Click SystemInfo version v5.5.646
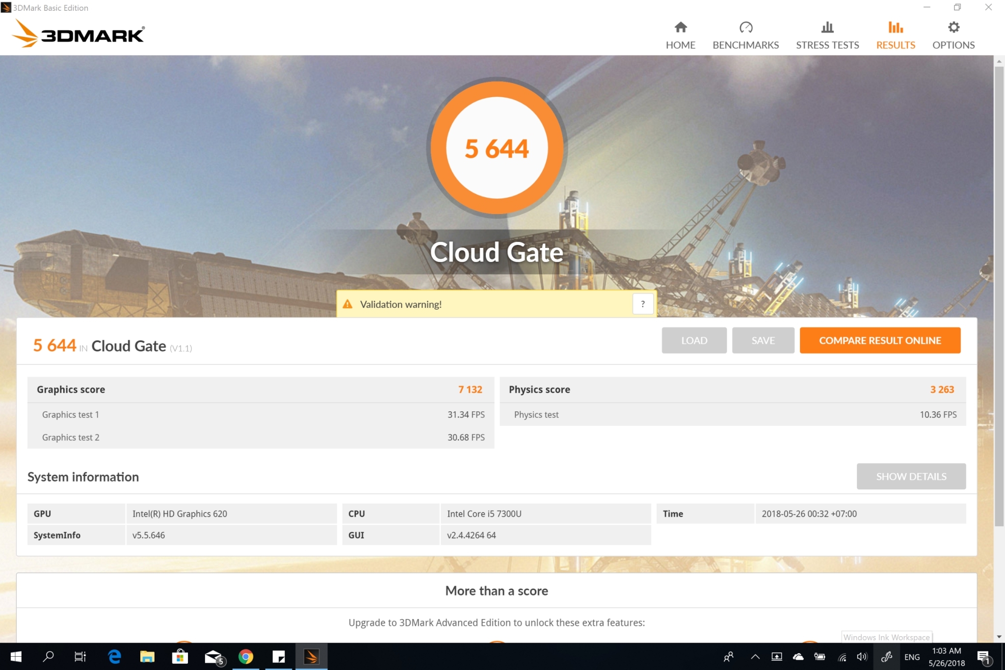Image resolution: width=1005 pixels, height=670 pixels. coord(149,535)
